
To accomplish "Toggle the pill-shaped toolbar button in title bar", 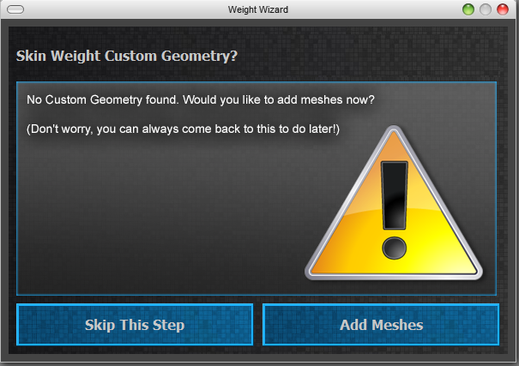I will pyautogui.click(x=15, y=9).
